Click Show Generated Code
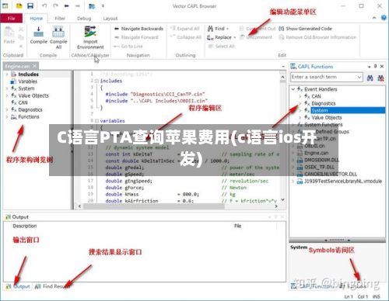 point(305,29)
